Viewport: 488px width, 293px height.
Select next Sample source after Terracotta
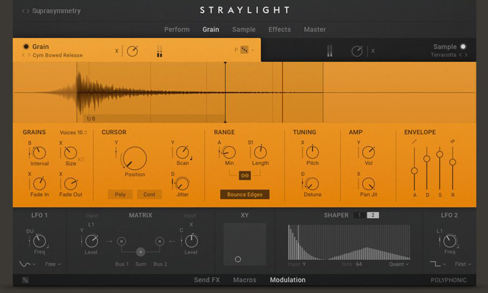466,55
